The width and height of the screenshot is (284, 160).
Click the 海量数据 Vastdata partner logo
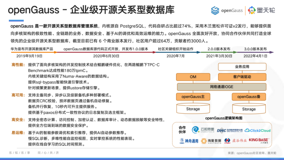pyautogui.click(x=211, y=141)
